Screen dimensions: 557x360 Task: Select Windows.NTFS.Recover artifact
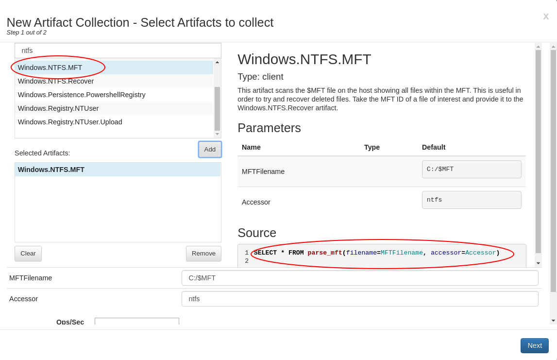point(56,81)
